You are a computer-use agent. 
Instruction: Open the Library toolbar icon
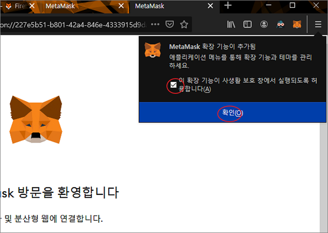pos(231,24)
